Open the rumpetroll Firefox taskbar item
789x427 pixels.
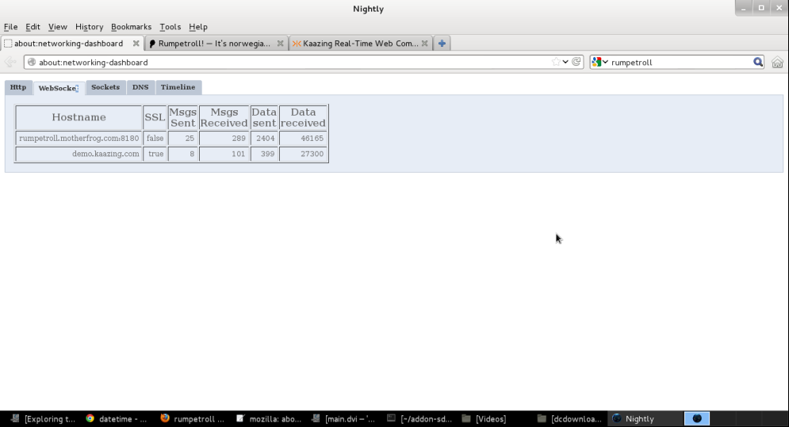pyautogui.click(x=192, y=419)
